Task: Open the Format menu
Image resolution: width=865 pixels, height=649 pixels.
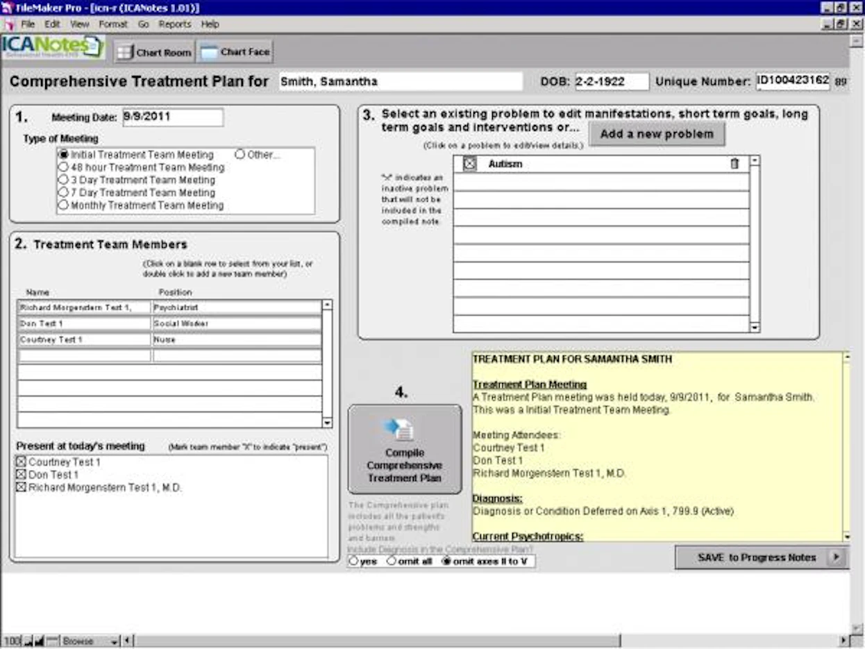Action: (x=113, y=24)
